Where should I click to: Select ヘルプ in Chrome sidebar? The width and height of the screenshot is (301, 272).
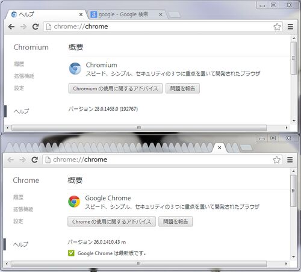20,244
